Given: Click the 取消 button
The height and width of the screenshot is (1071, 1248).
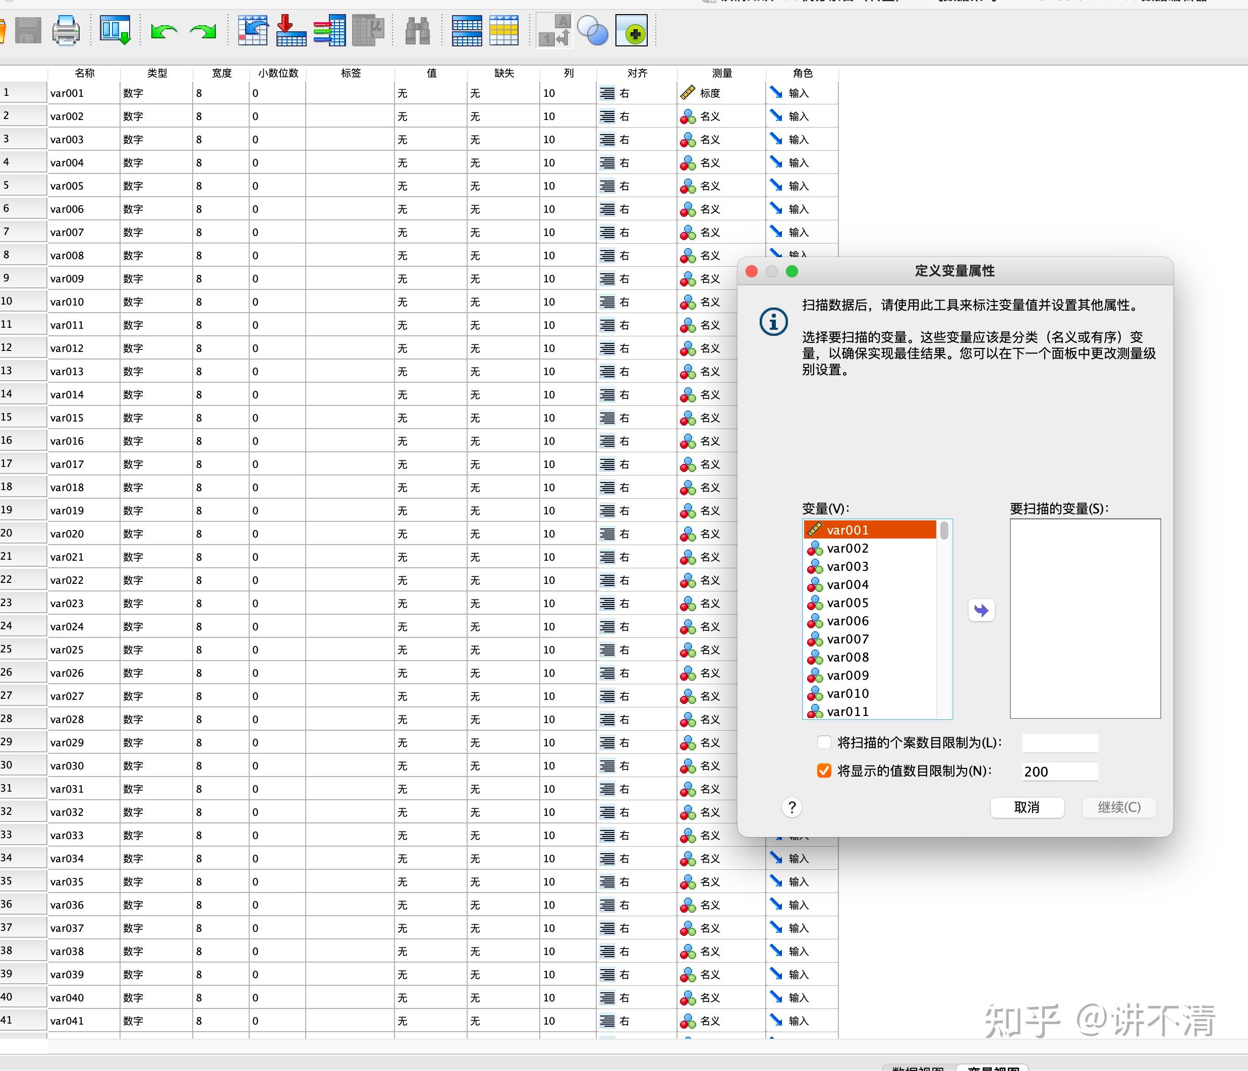Looking at the screenshot, I should [x=1027, y=807].
